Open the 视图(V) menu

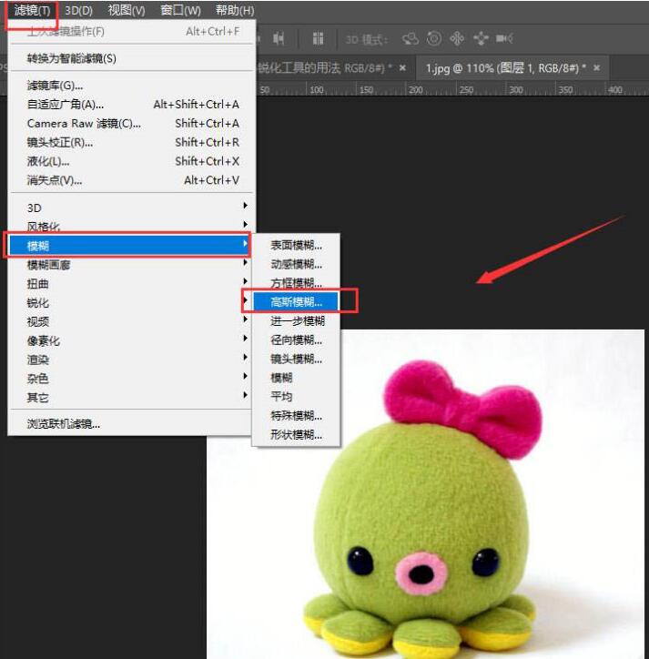pos(127,11)
